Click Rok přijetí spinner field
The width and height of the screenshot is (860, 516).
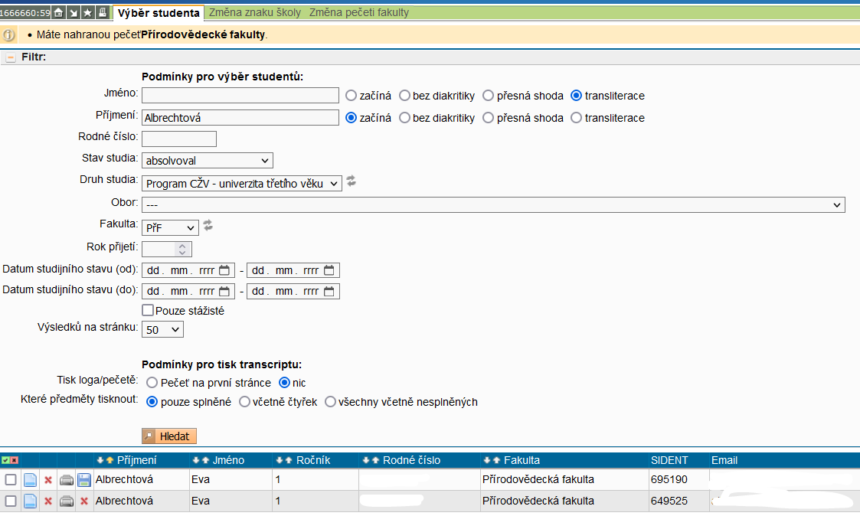click(x=167, y=249)
